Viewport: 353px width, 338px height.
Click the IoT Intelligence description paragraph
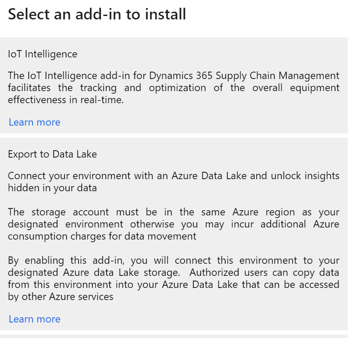(x=173, y=88)
